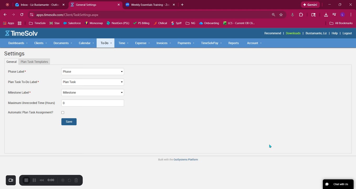Image resolution: width=356 pixels, height=189 pixels.
Task: Open the Salesforce bookmark
Action: 72,23
